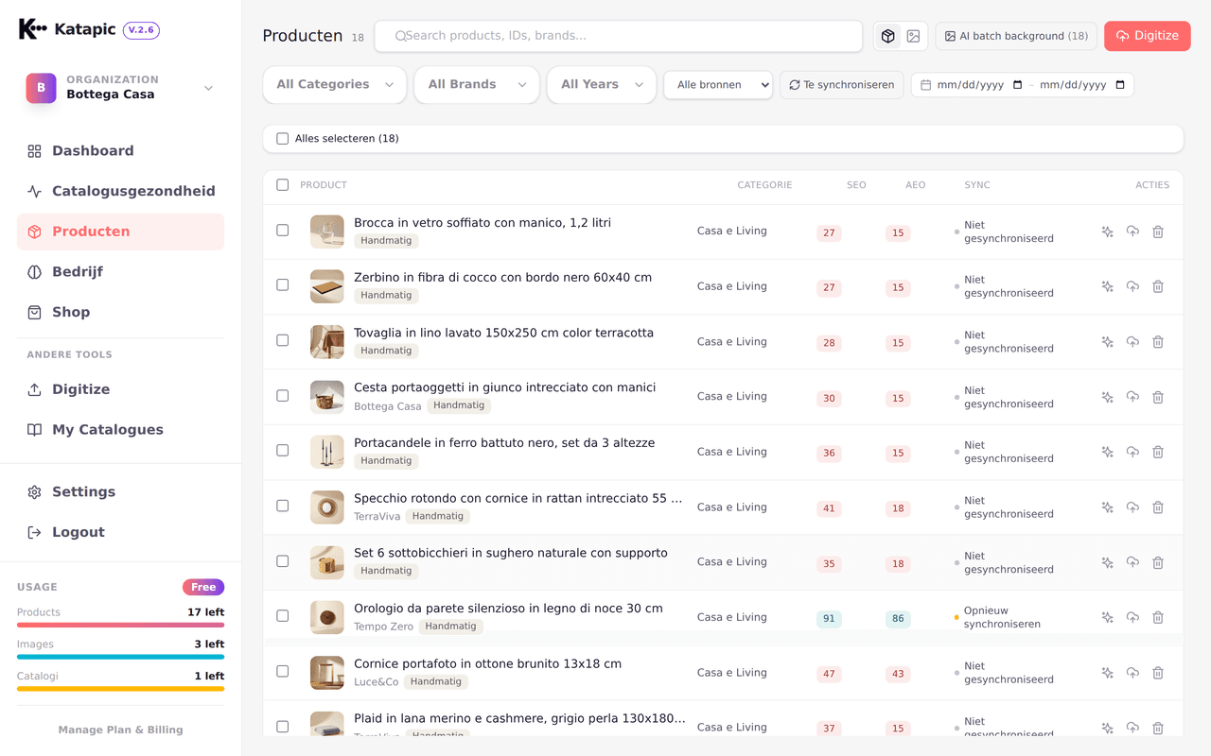
Task: Open the All Brands dropdown
Action: tap(477, 85)
